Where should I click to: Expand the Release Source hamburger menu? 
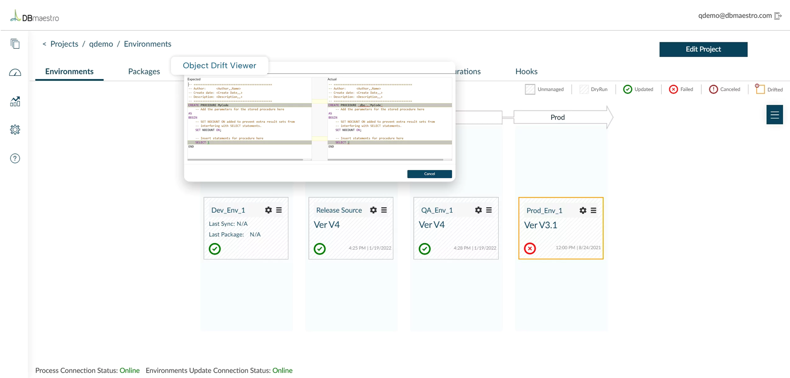(x=384, y=210)
